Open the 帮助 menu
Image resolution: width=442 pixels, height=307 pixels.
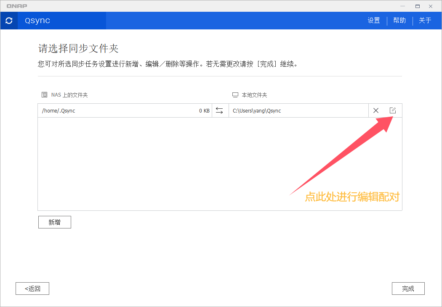point(399,20)
